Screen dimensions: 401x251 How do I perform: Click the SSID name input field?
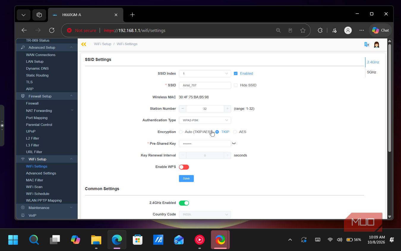point(205,85)
